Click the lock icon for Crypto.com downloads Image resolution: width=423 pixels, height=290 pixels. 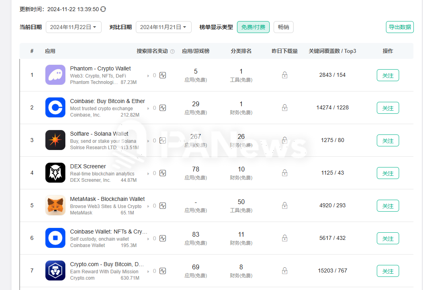(284, 271)
